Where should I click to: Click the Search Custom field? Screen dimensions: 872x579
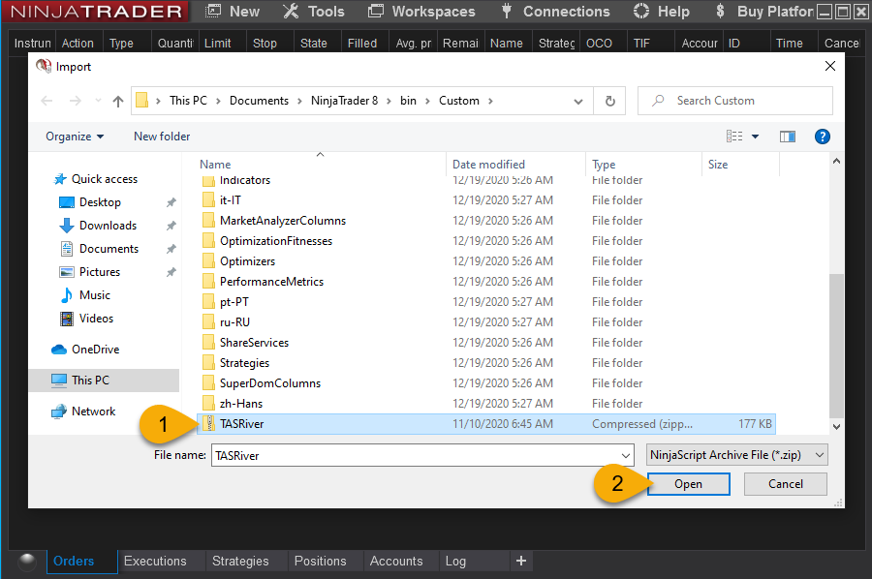click(x=735, y=101)
